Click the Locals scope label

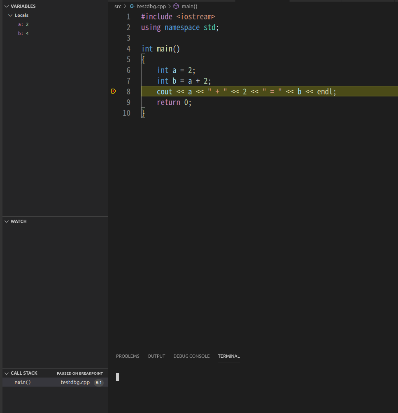(x=21, y=15)
